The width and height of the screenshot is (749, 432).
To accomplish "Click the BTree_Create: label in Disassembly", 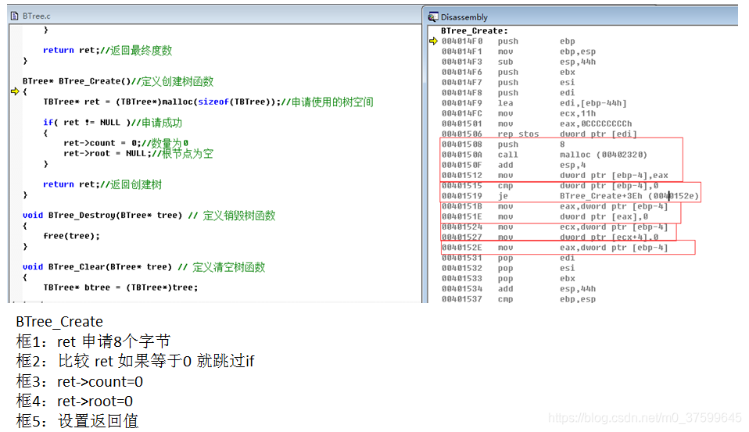I will 475,31.
